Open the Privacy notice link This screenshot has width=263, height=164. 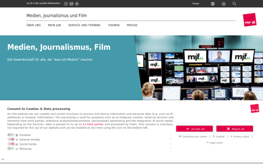(240, 136)
